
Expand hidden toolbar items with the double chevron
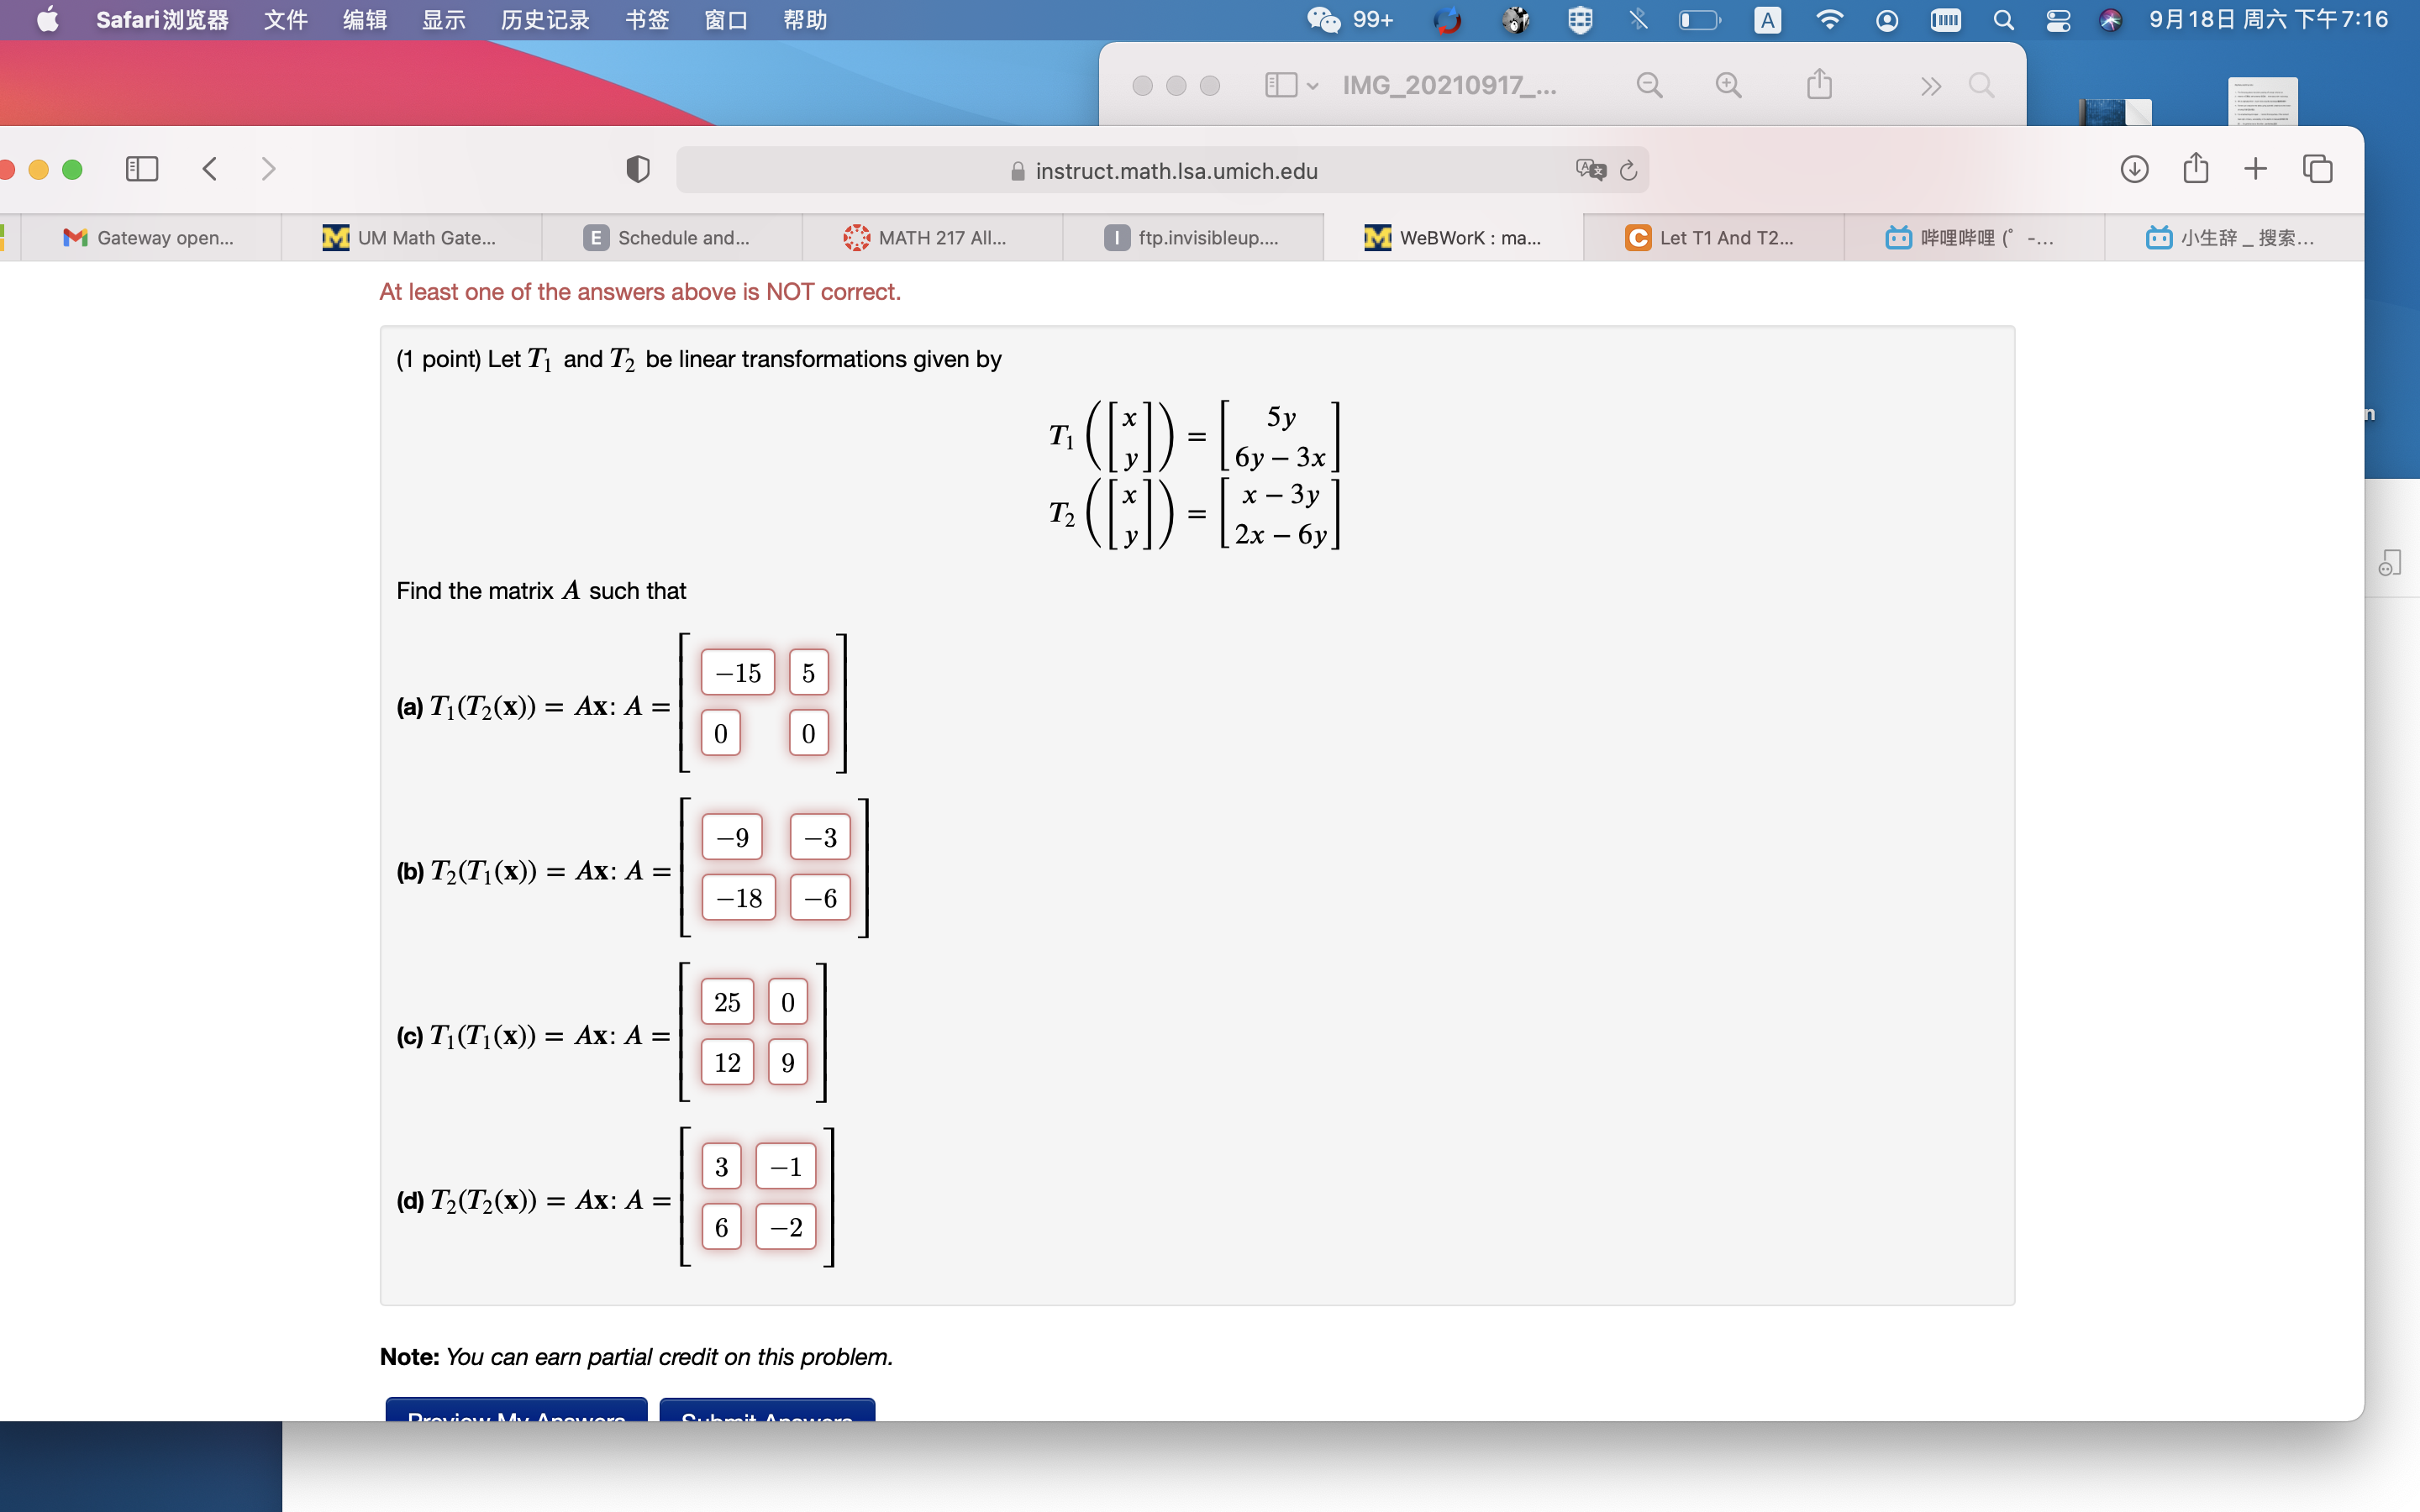pos(1931,86)
